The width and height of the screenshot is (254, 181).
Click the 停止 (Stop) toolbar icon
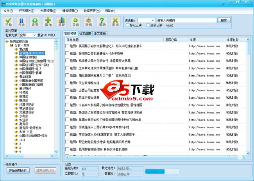pos(21,22)
